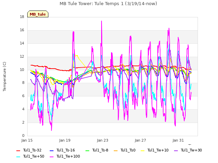Click the 10 y-axis tick label
This screenshot has height=163, width=218.
coord(22,70)
